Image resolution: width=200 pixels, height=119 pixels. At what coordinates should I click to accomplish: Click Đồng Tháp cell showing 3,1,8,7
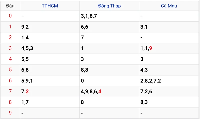[89, 16]
